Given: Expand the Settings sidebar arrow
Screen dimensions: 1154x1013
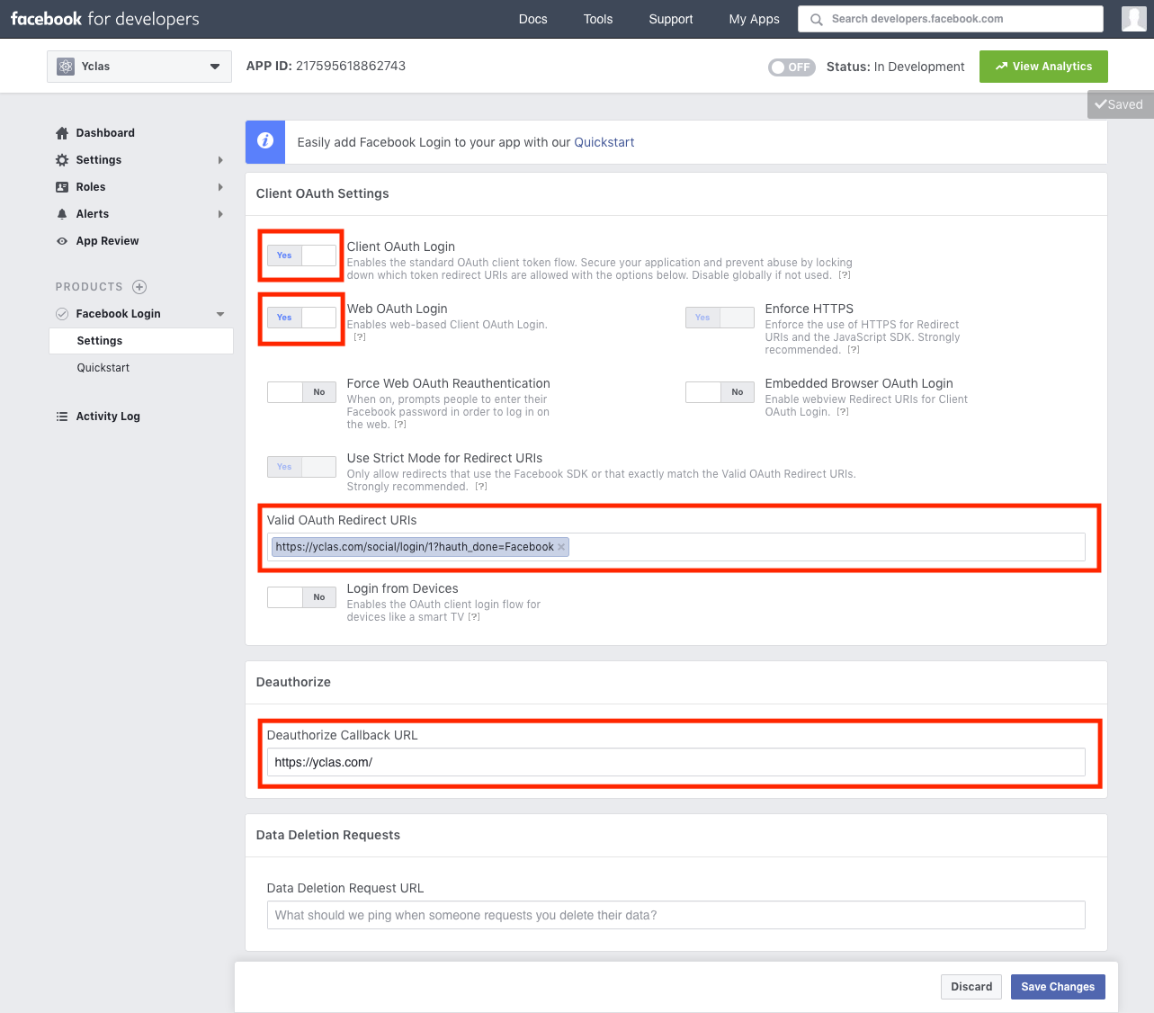Looking at the screenshot, I should [x=220, y=160].
